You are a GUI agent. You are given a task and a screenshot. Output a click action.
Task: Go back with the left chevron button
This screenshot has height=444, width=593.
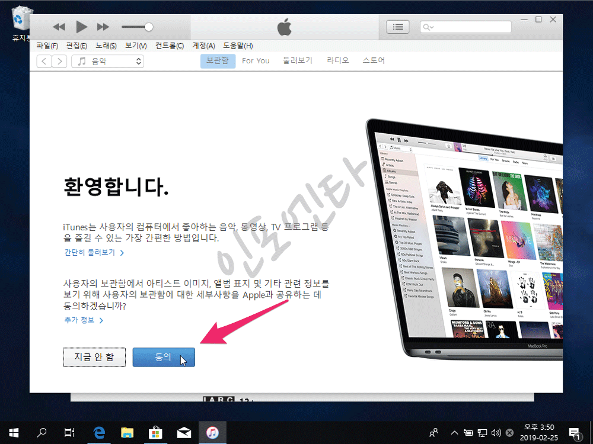[x=44, y=61]
